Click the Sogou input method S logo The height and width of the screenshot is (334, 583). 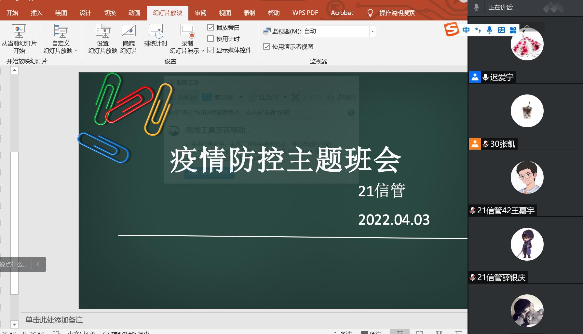coord(452,30)
